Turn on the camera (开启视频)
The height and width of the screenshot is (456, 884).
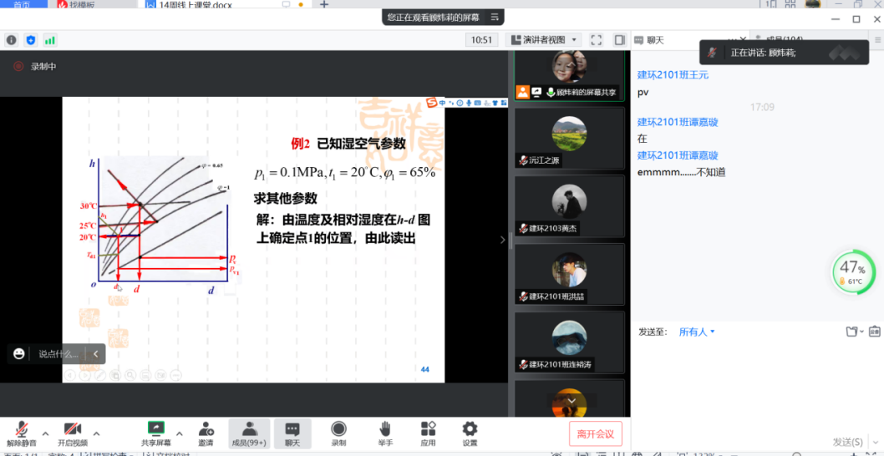coord(72,429)
